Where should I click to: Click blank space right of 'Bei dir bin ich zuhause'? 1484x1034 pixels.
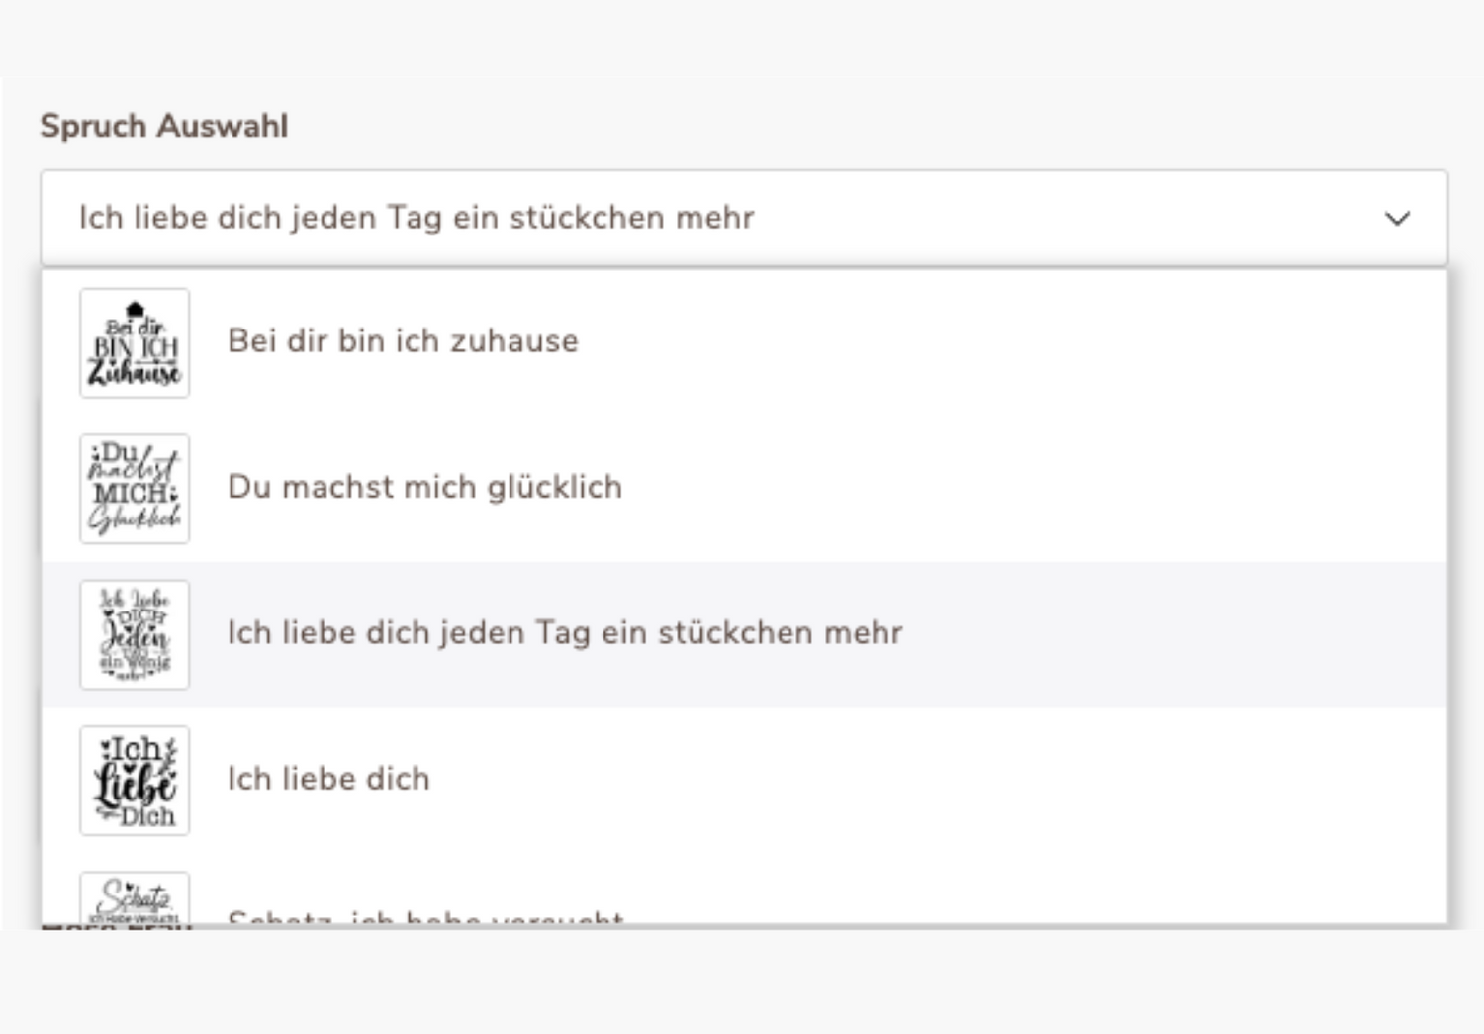(989, 342)
